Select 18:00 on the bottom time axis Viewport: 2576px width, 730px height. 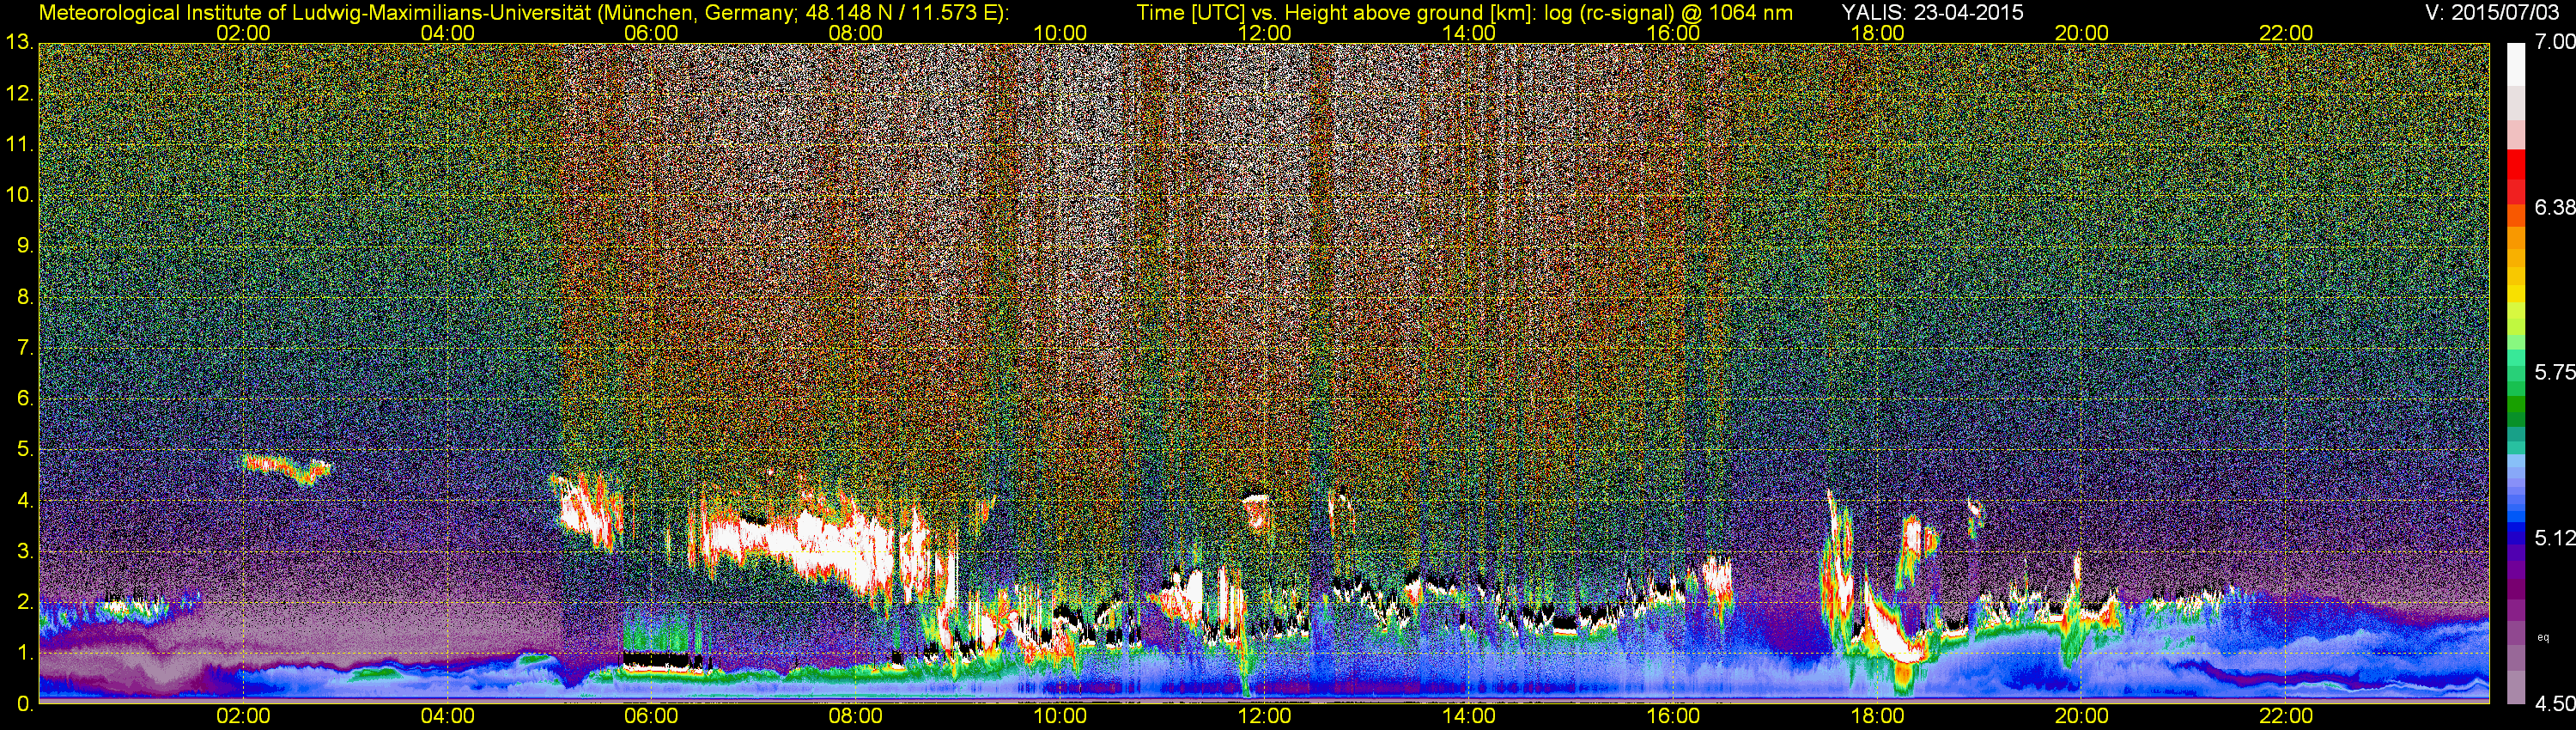(1877, 717)
